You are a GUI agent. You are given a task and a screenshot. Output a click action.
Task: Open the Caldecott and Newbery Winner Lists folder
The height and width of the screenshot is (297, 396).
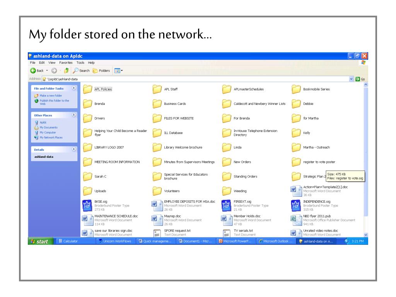(254, 104)
